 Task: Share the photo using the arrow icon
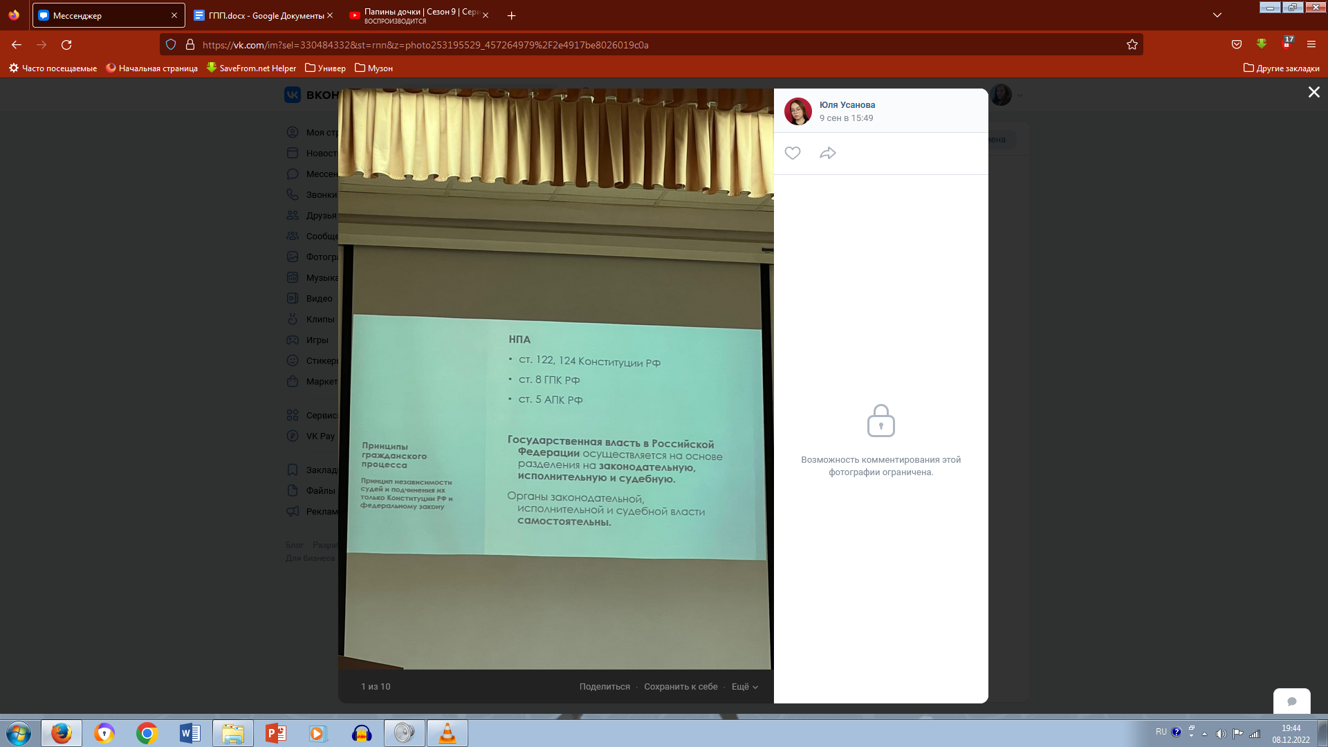828,153
